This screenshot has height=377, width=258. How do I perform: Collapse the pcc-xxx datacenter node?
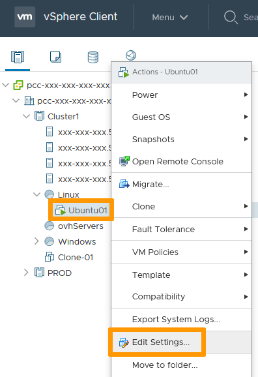coord(16,100)
